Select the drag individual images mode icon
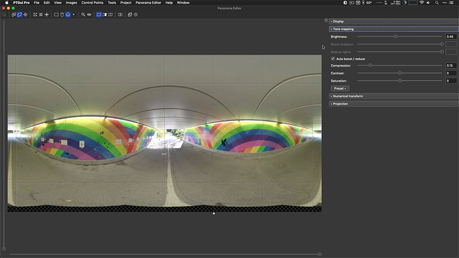The height and width of the screenshot is (258, 459). tap(13, 14)
